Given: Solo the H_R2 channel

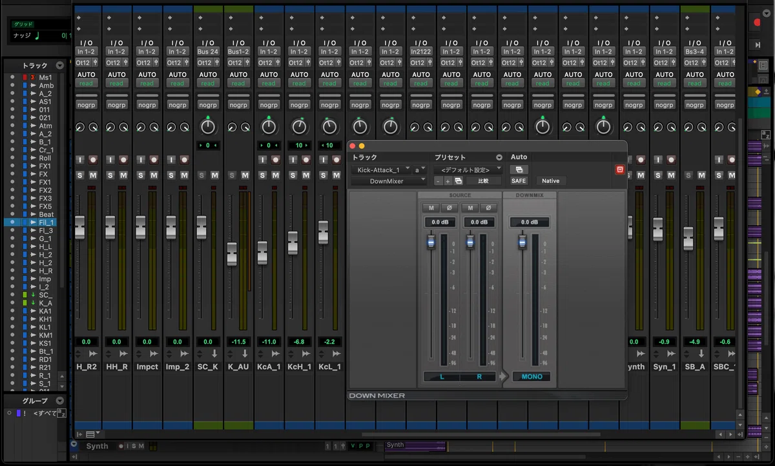Looking at the screenshot, I should (x=80, y=175).
